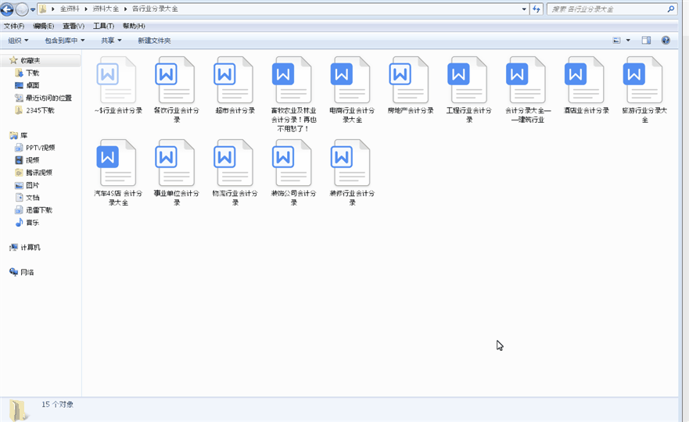689x422 pixels.
Task: Expand the 包含到库中 dropdown
Action: [x=65, y=41]
